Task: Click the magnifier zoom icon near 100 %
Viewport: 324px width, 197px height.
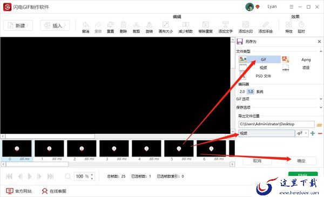Action: [x=67, y=176]
